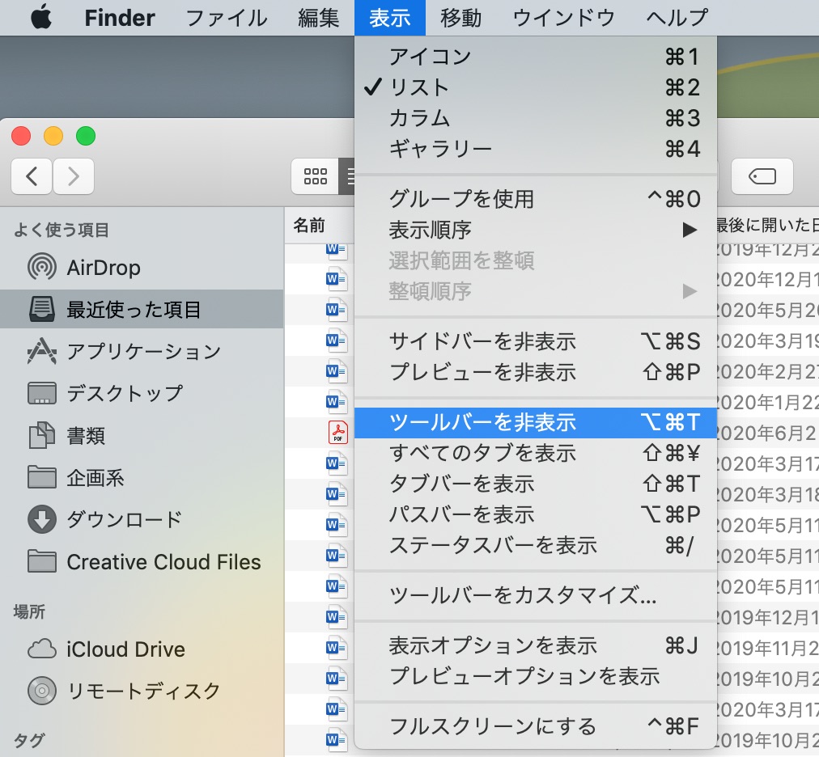This screenshot has height=757, width=819.
Task: Choose アイコン view mode
Action: click(x=536, y=57)
